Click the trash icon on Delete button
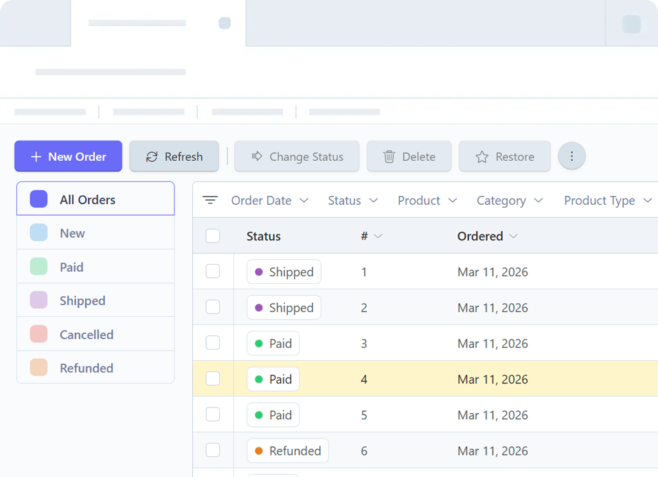 click(389, 156)
